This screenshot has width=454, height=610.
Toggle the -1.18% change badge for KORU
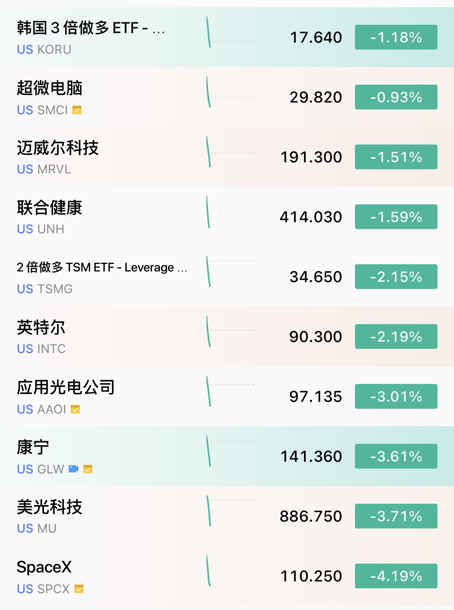click(396, 37)
